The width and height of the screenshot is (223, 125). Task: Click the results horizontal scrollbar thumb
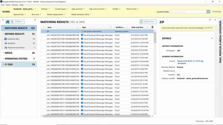coord(97,116)
